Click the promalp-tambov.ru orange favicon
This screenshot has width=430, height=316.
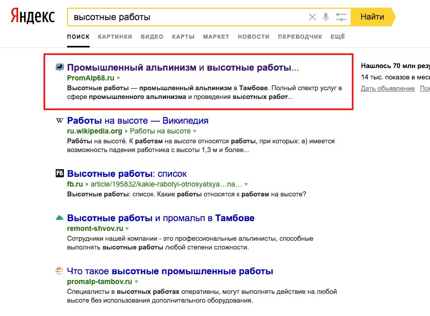(59, 271)
